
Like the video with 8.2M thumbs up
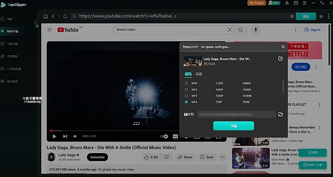pos(152,157)
